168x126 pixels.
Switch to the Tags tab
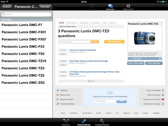[105, 23]
